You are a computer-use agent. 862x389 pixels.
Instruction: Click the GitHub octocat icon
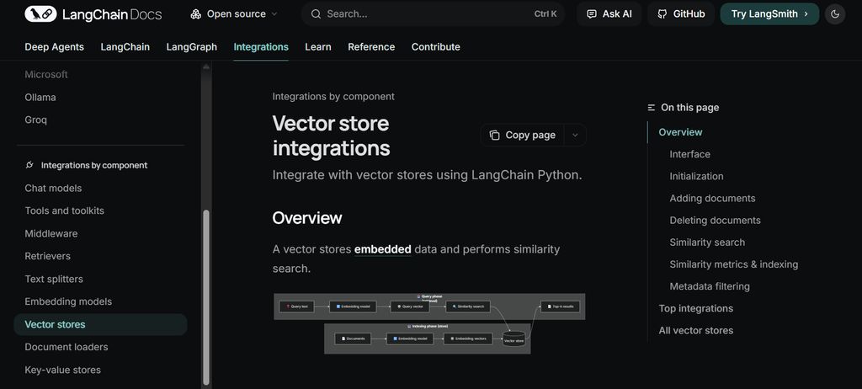pos(662,14)
